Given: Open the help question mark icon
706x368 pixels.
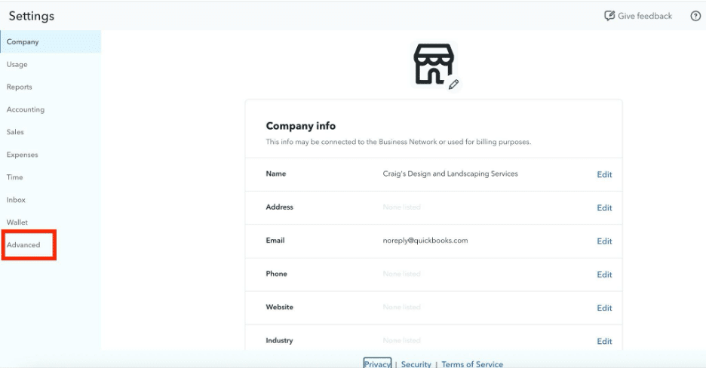Looking at the screenshot, I should click(695, 16).
